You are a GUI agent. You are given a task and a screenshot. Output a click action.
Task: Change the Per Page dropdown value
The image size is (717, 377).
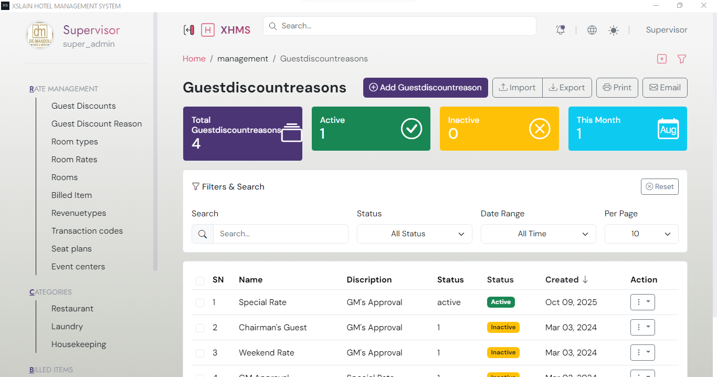(641, 234)
